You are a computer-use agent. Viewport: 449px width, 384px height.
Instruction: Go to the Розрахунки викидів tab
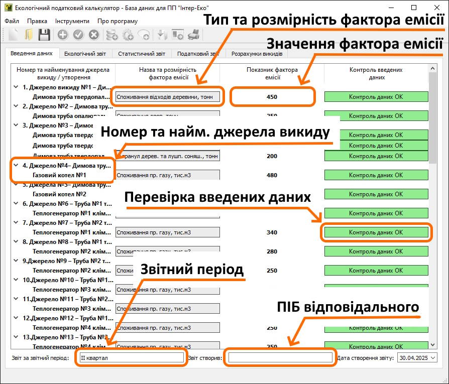257,54
